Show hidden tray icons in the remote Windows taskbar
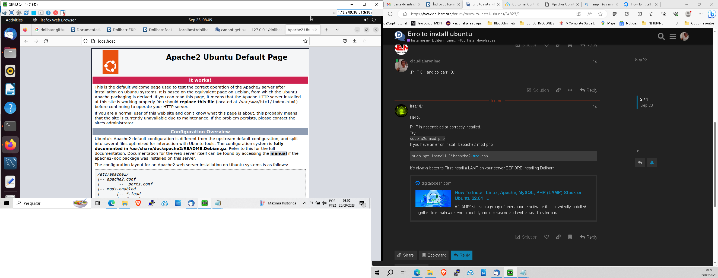Viewport: 718px width, 278px height. [305, 203]
